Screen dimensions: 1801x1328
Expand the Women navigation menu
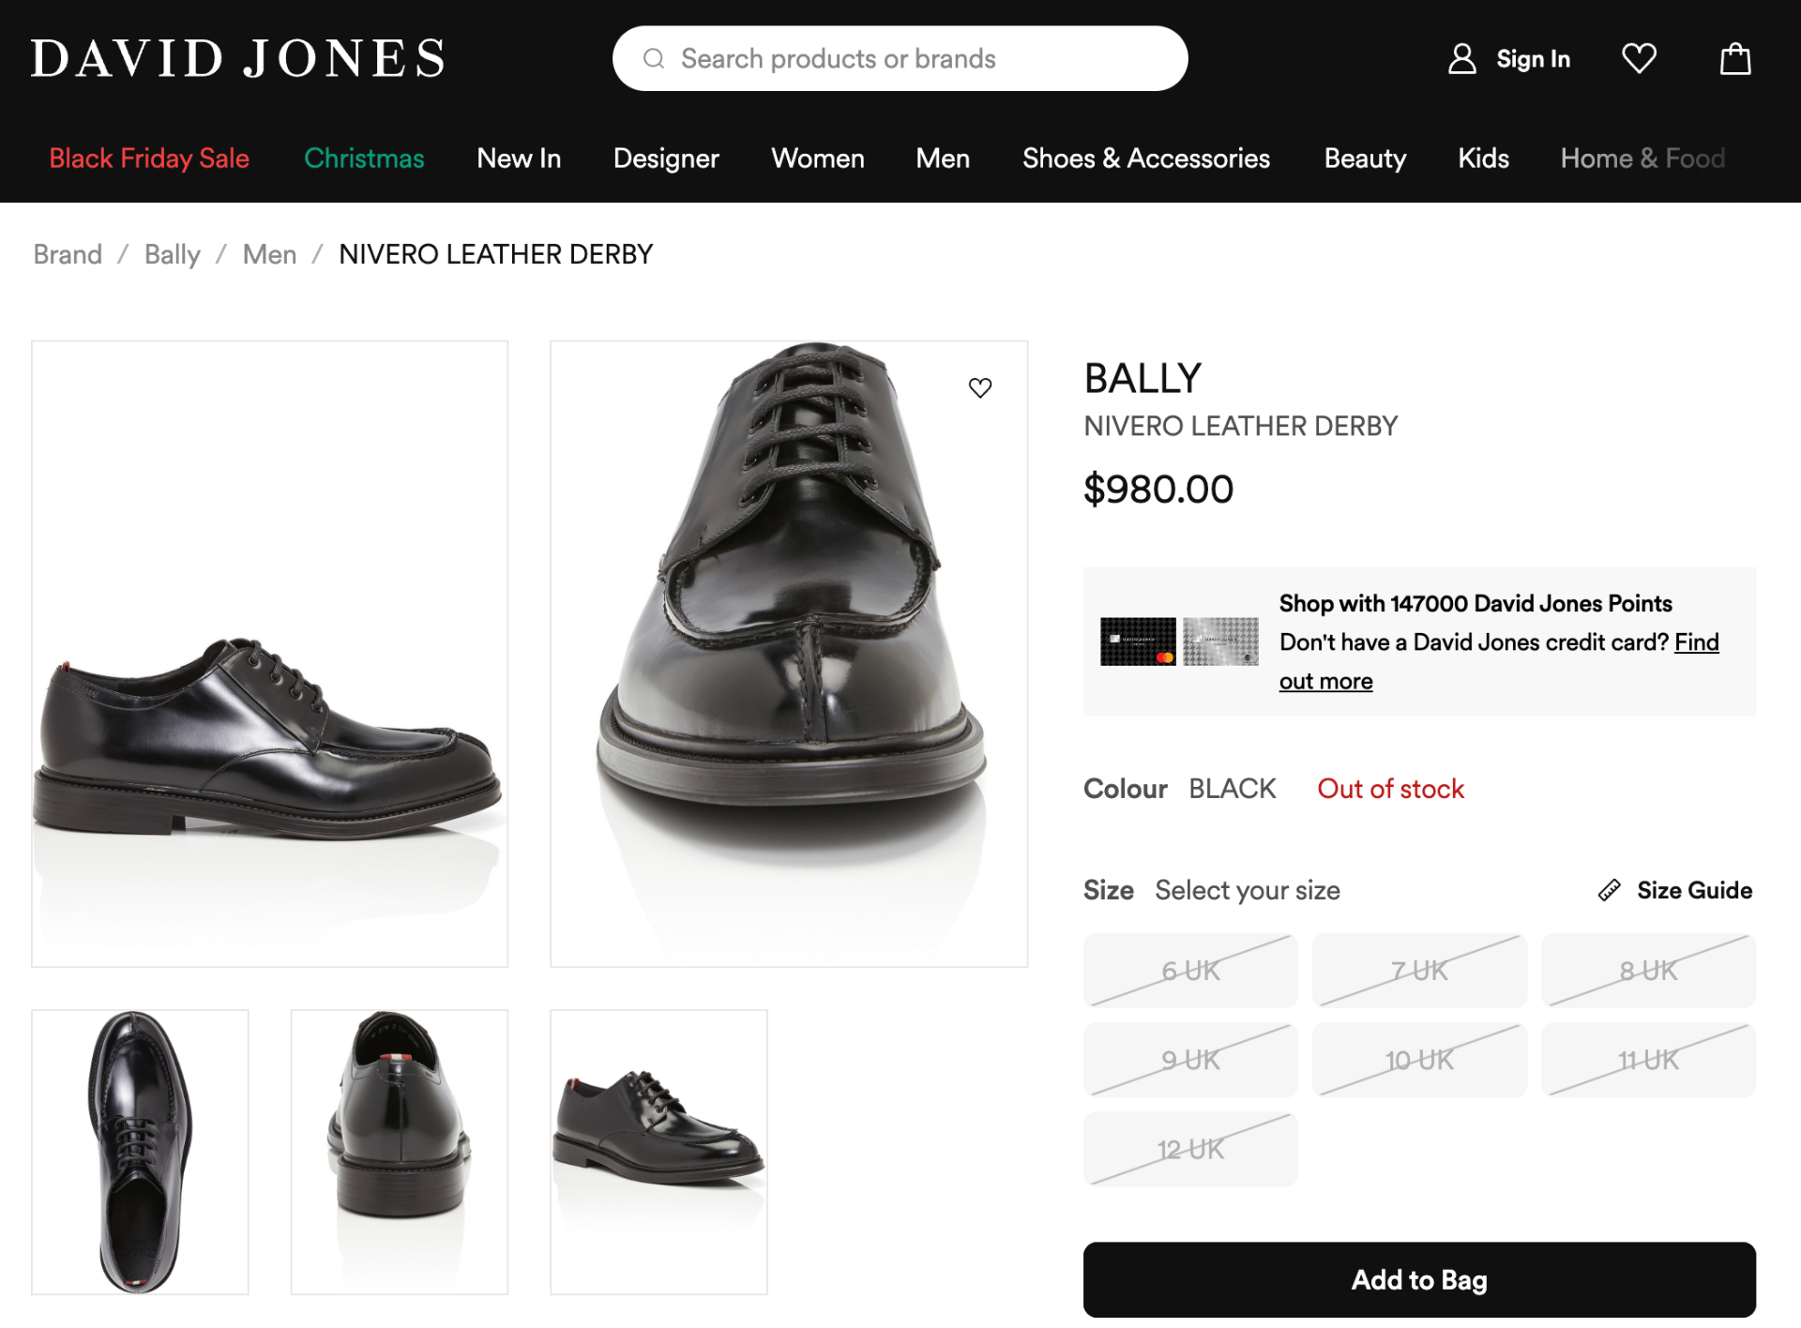(x=817, y=158)
